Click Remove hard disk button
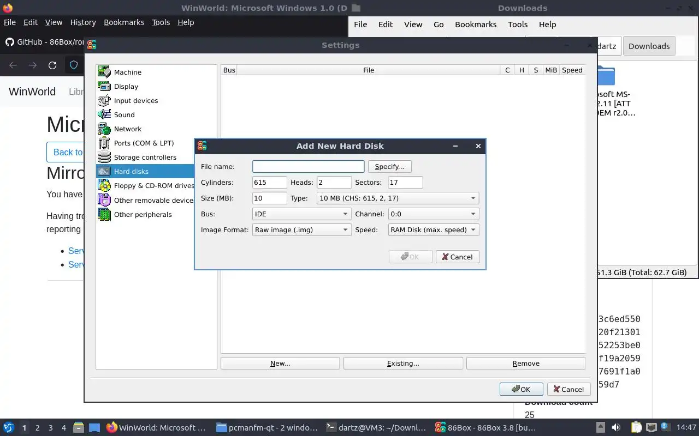This screenshot has width=699, height=436. [526, 364]
